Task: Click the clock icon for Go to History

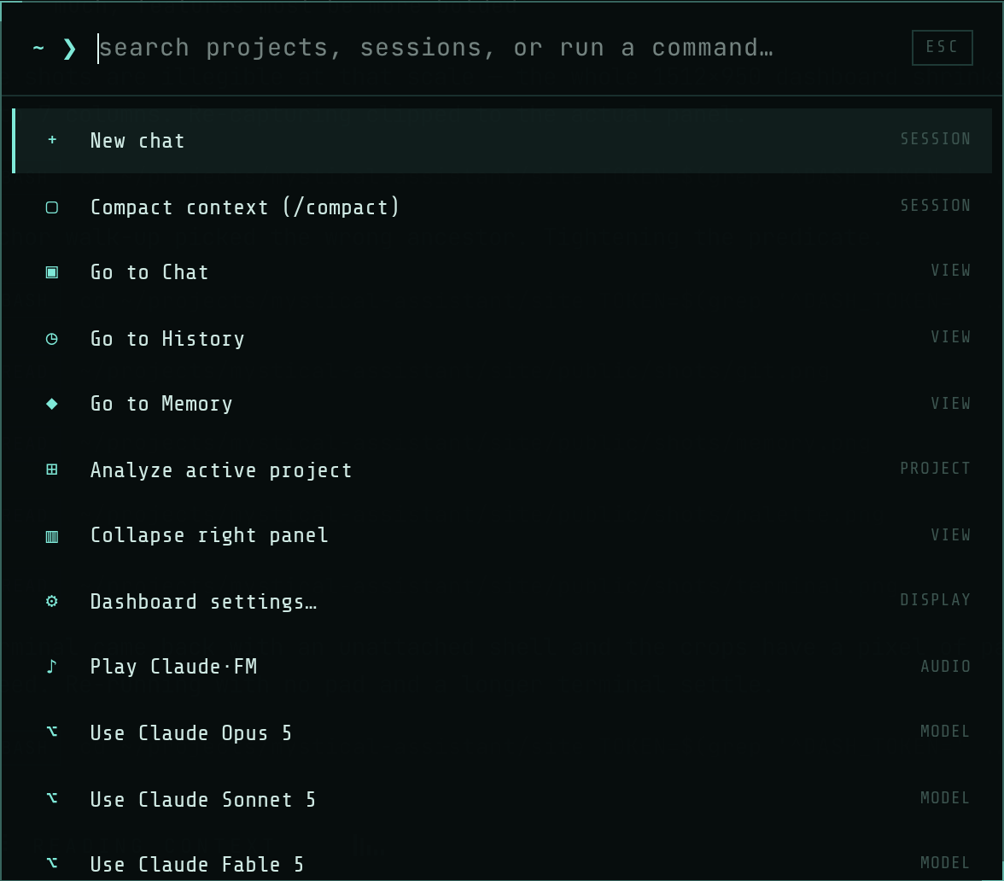Action: 53,339
